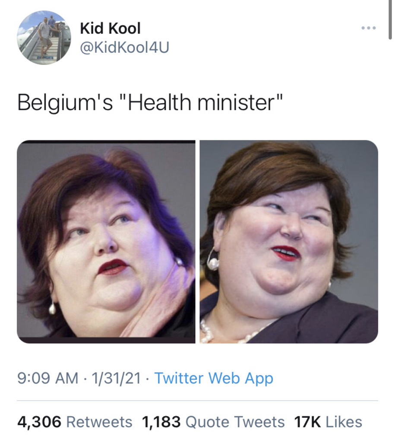Click the divider line above the stats
This screenshot has height=442, width=395.
pos(197,401)
